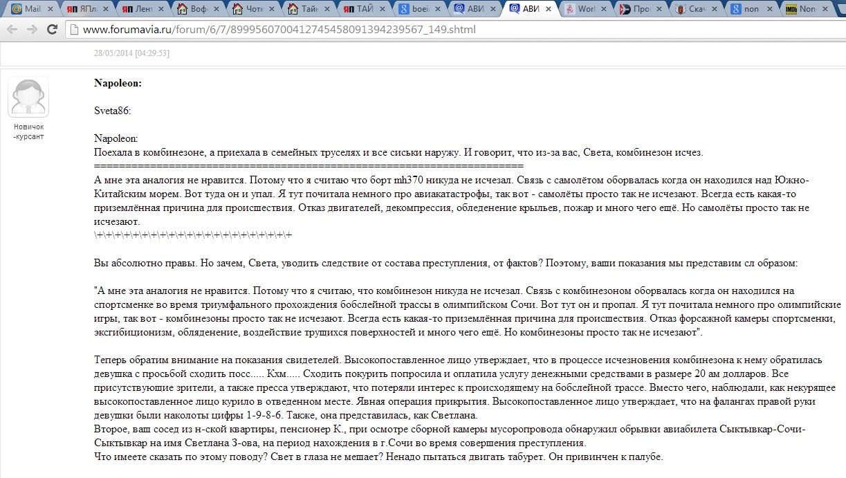Click the browser forward arrow
This screenshot has height=478, width=846.
[32, 30]
